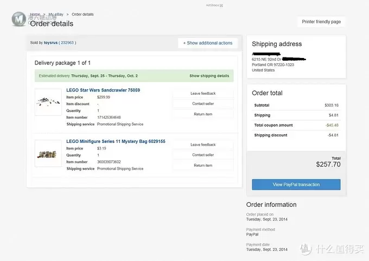Click Delivery package 1 of 1 heading

[62, 63]
